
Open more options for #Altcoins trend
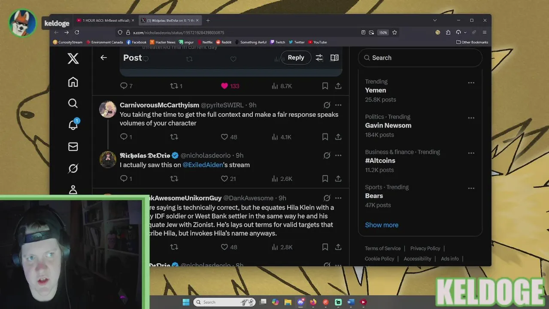(x=471, y=153)
